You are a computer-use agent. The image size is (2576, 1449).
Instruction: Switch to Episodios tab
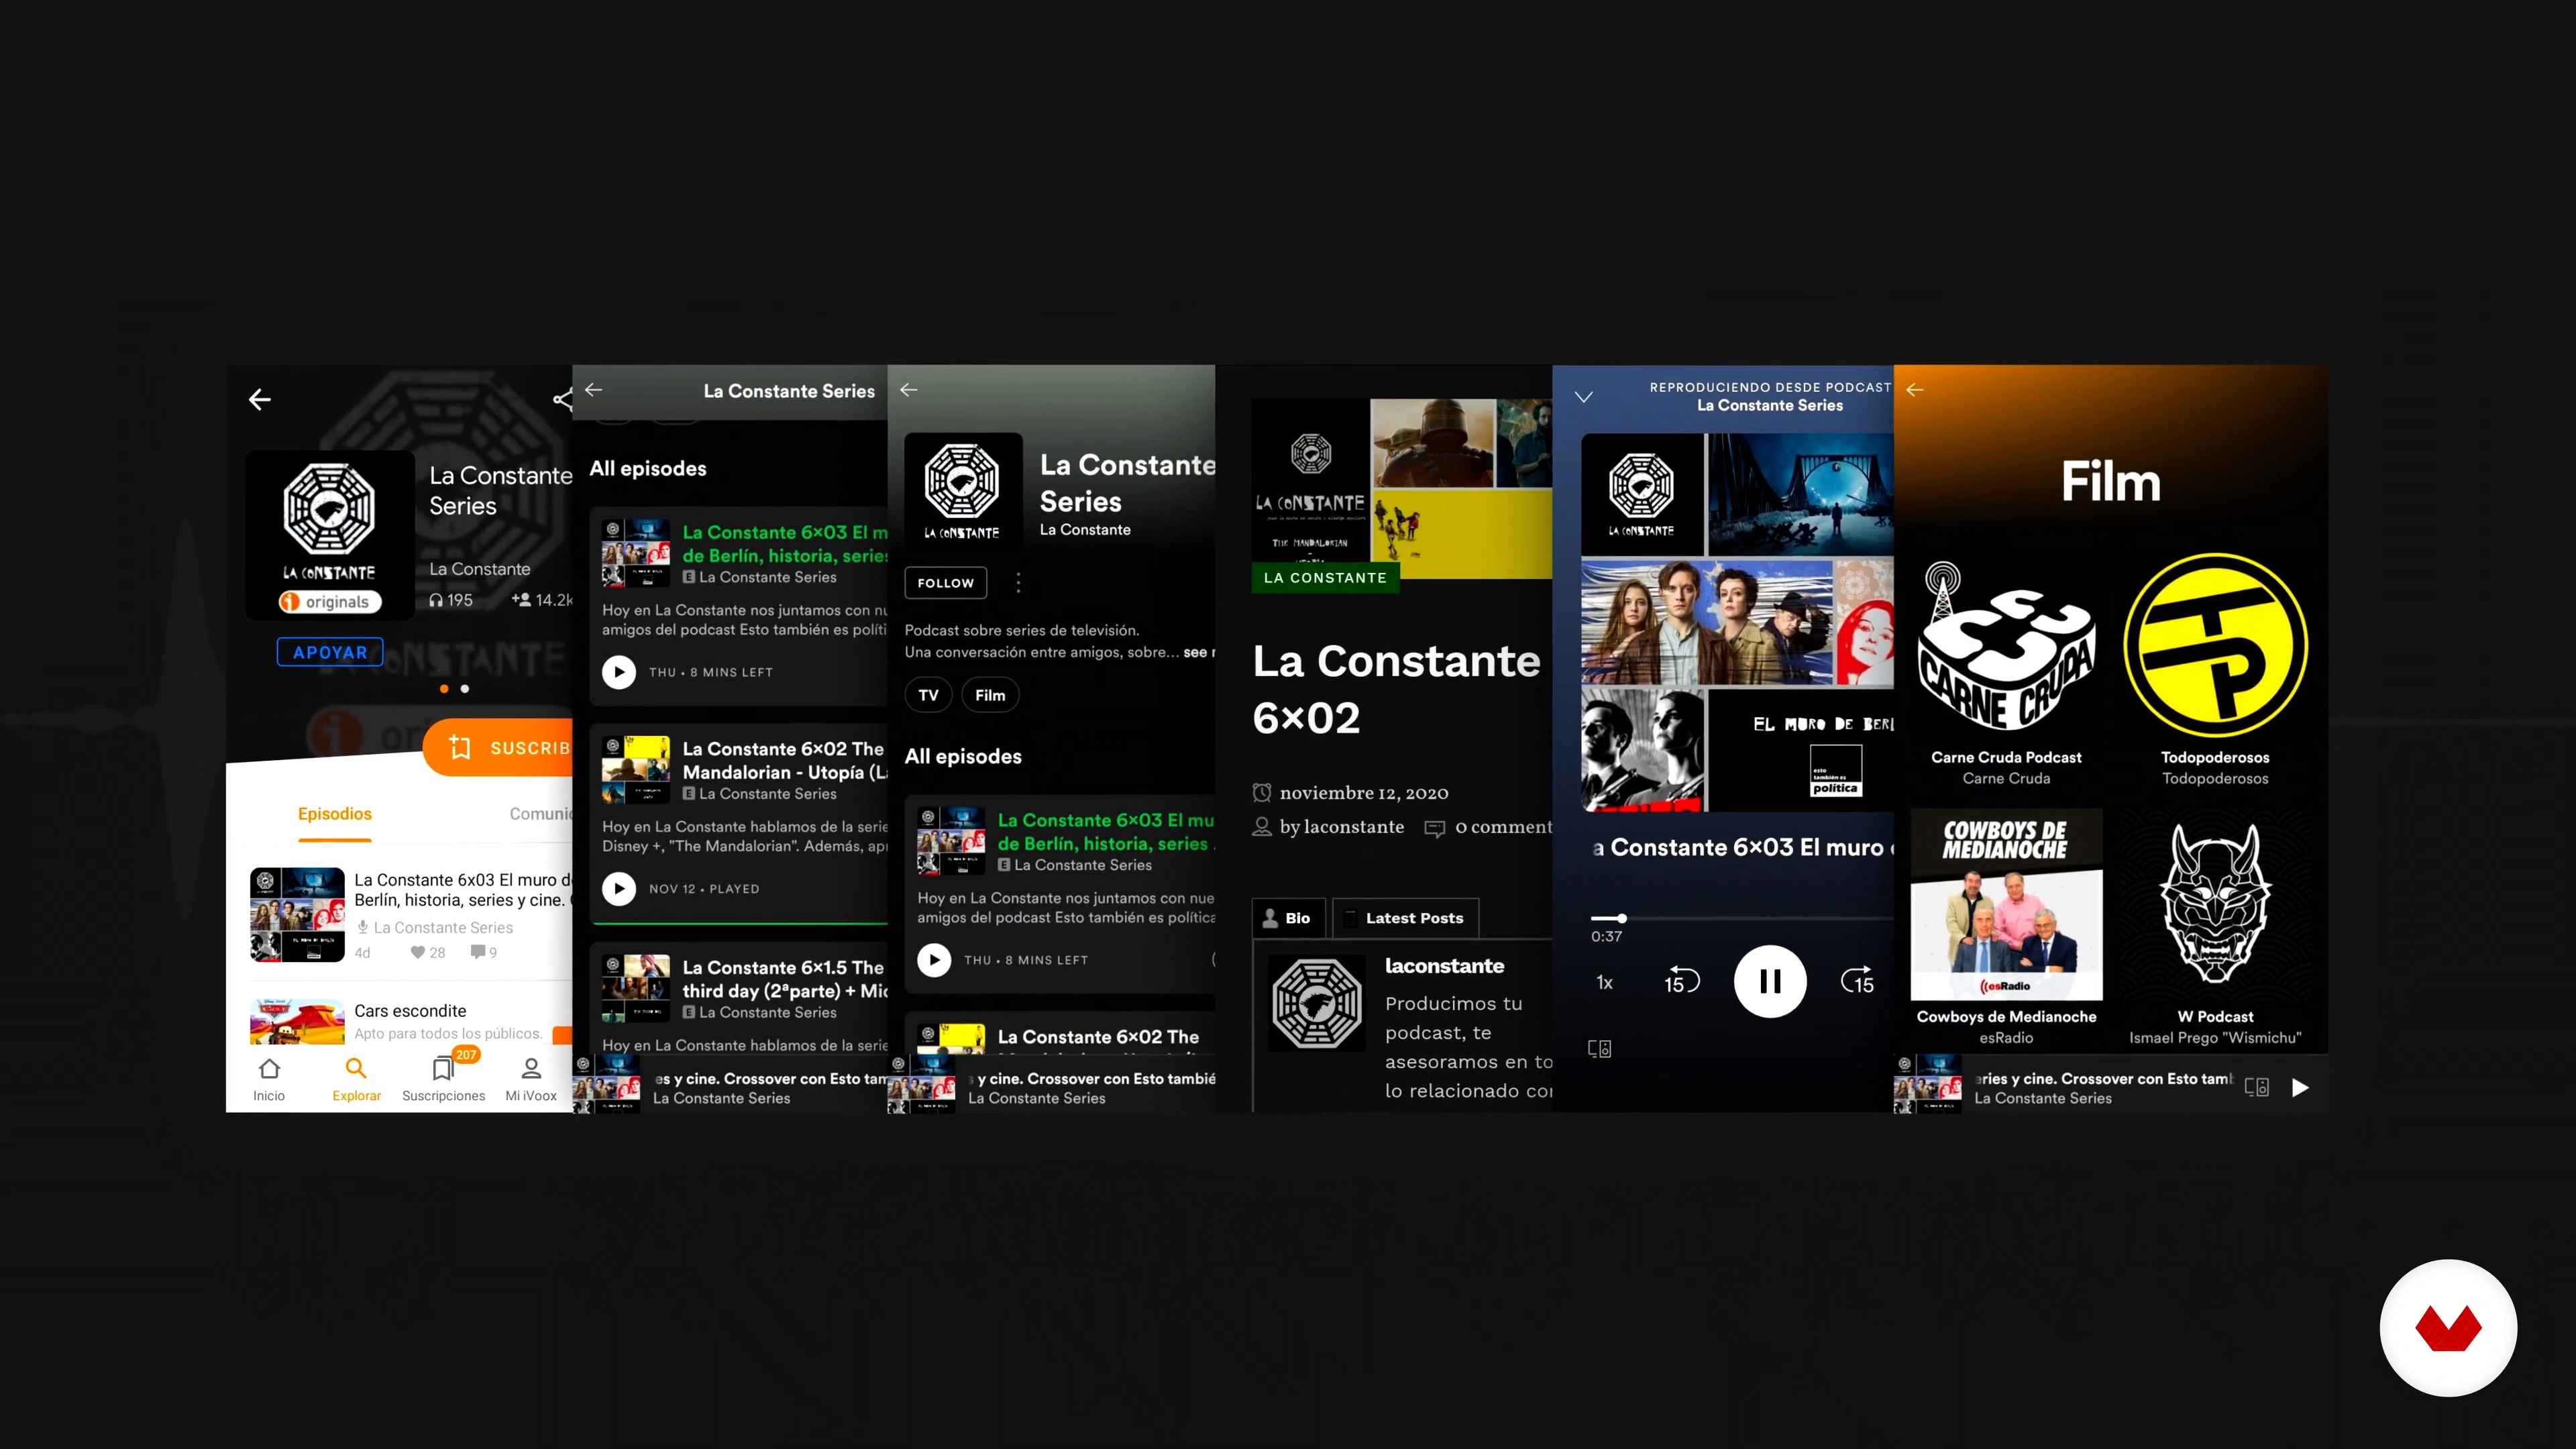click(x=334, y=814)
